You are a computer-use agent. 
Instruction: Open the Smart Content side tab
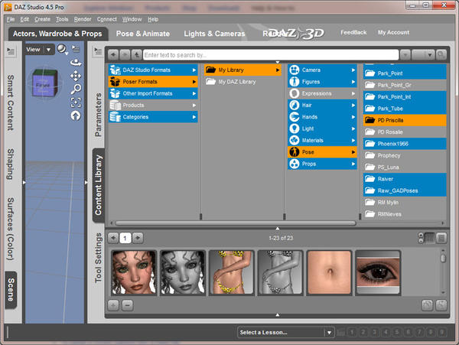[x=11, y=103]
